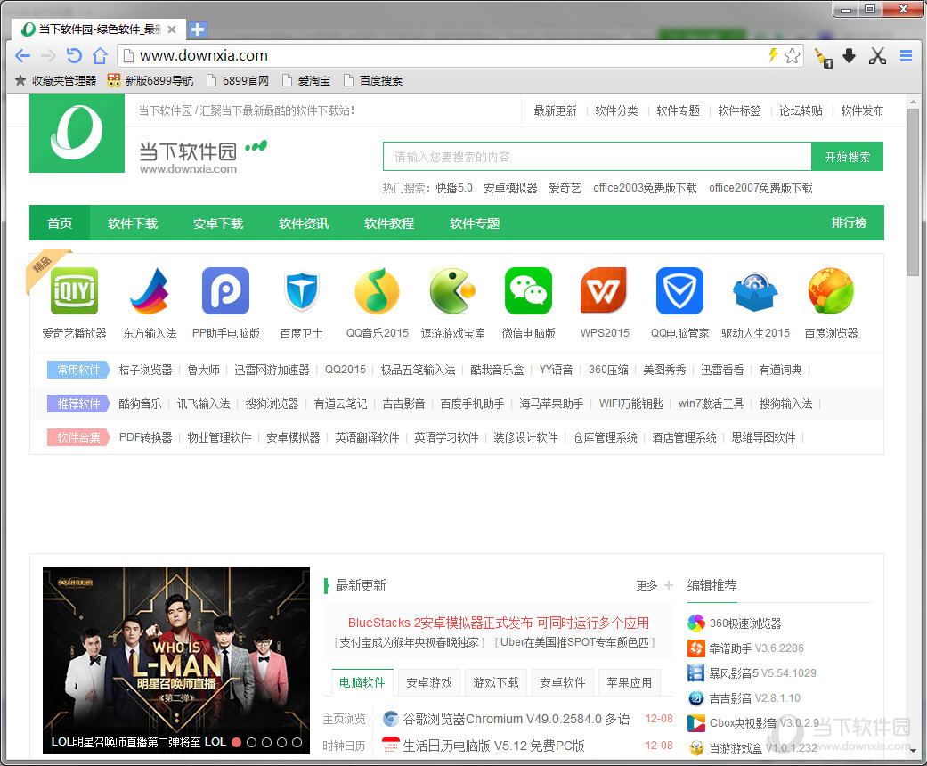Open the 百度浏览器 icon
Viewport: 927px width, 766px height.
point(831,290)
